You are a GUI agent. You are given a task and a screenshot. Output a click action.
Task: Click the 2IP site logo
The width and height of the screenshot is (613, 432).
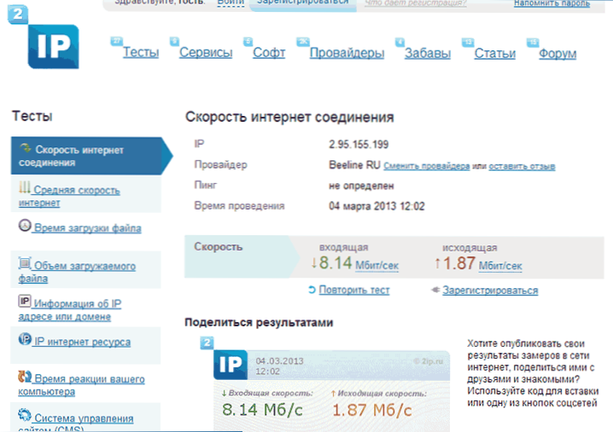(44, 37)
